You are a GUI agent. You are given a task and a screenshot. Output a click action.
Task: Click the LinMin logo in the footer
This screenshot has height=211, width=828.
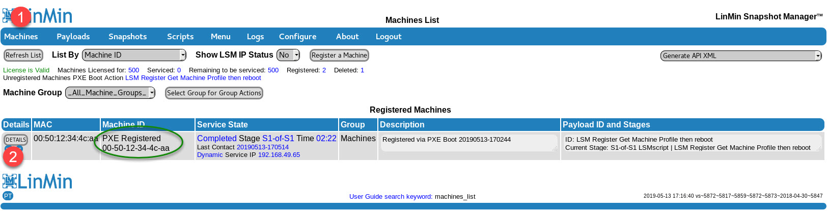tap(38, 181)
